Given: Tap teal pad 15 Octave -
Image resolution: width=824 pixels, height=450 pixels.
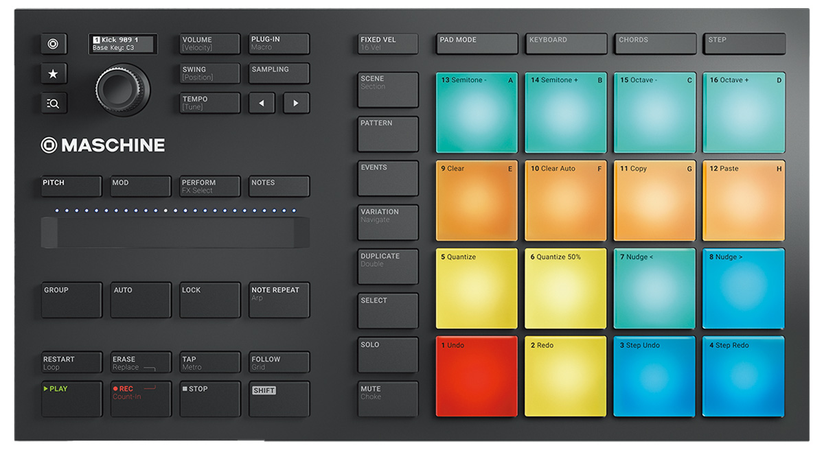Looking at the screenshot, I should pos(655,113).
